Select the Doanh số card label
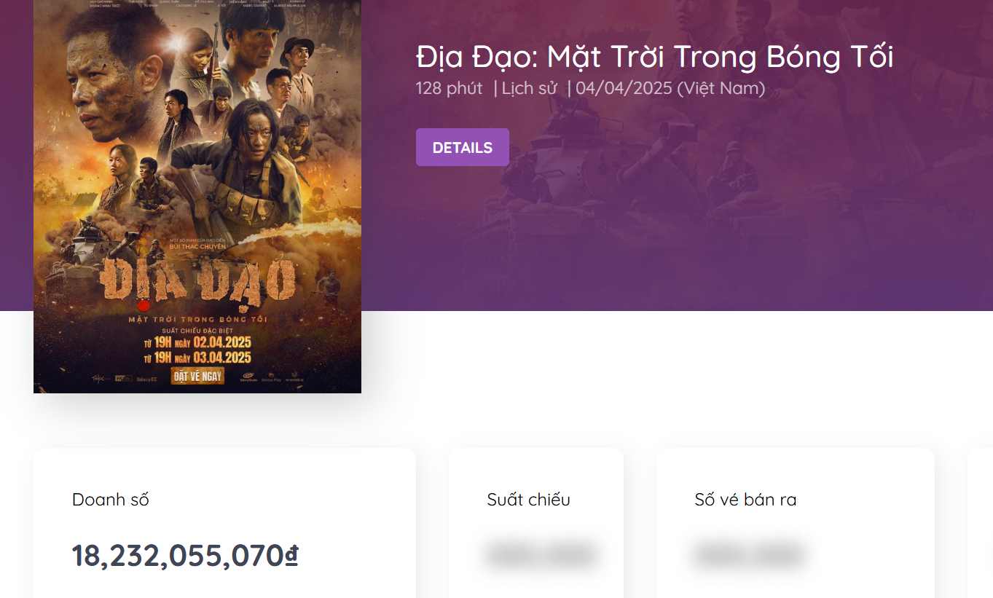 pos(111,500)
